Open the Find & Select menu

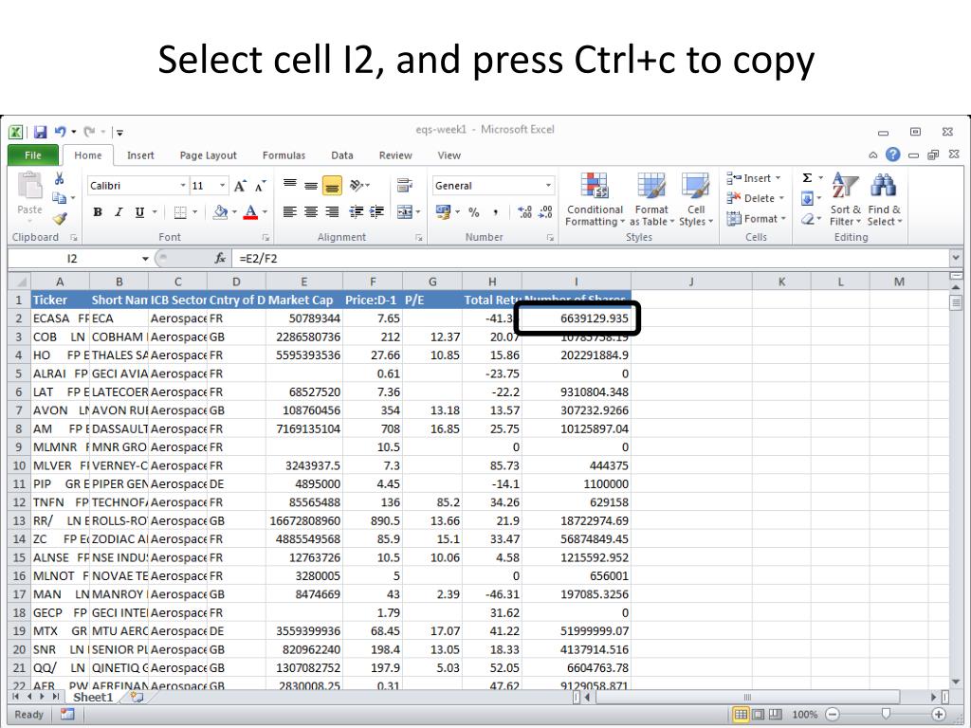[x=885, y=199]
